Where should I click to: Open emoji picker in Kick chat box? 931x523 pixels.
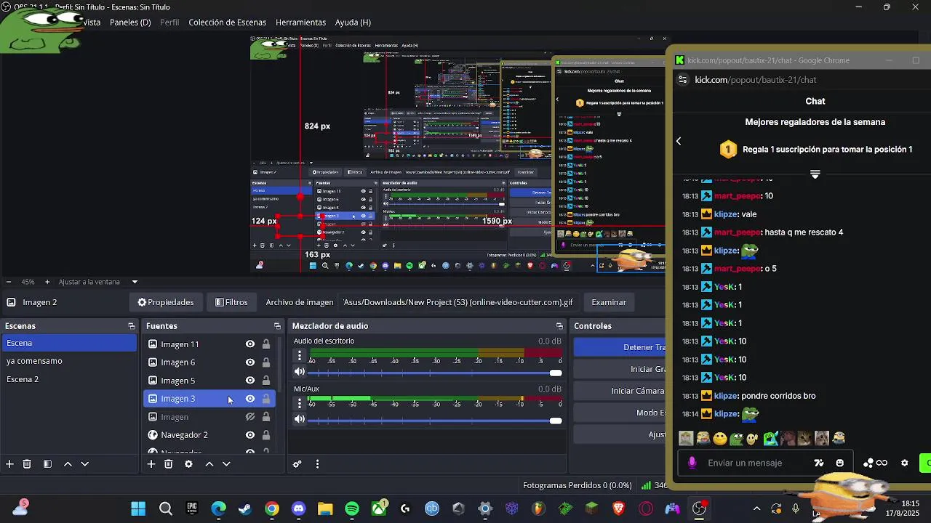[840, 463]
